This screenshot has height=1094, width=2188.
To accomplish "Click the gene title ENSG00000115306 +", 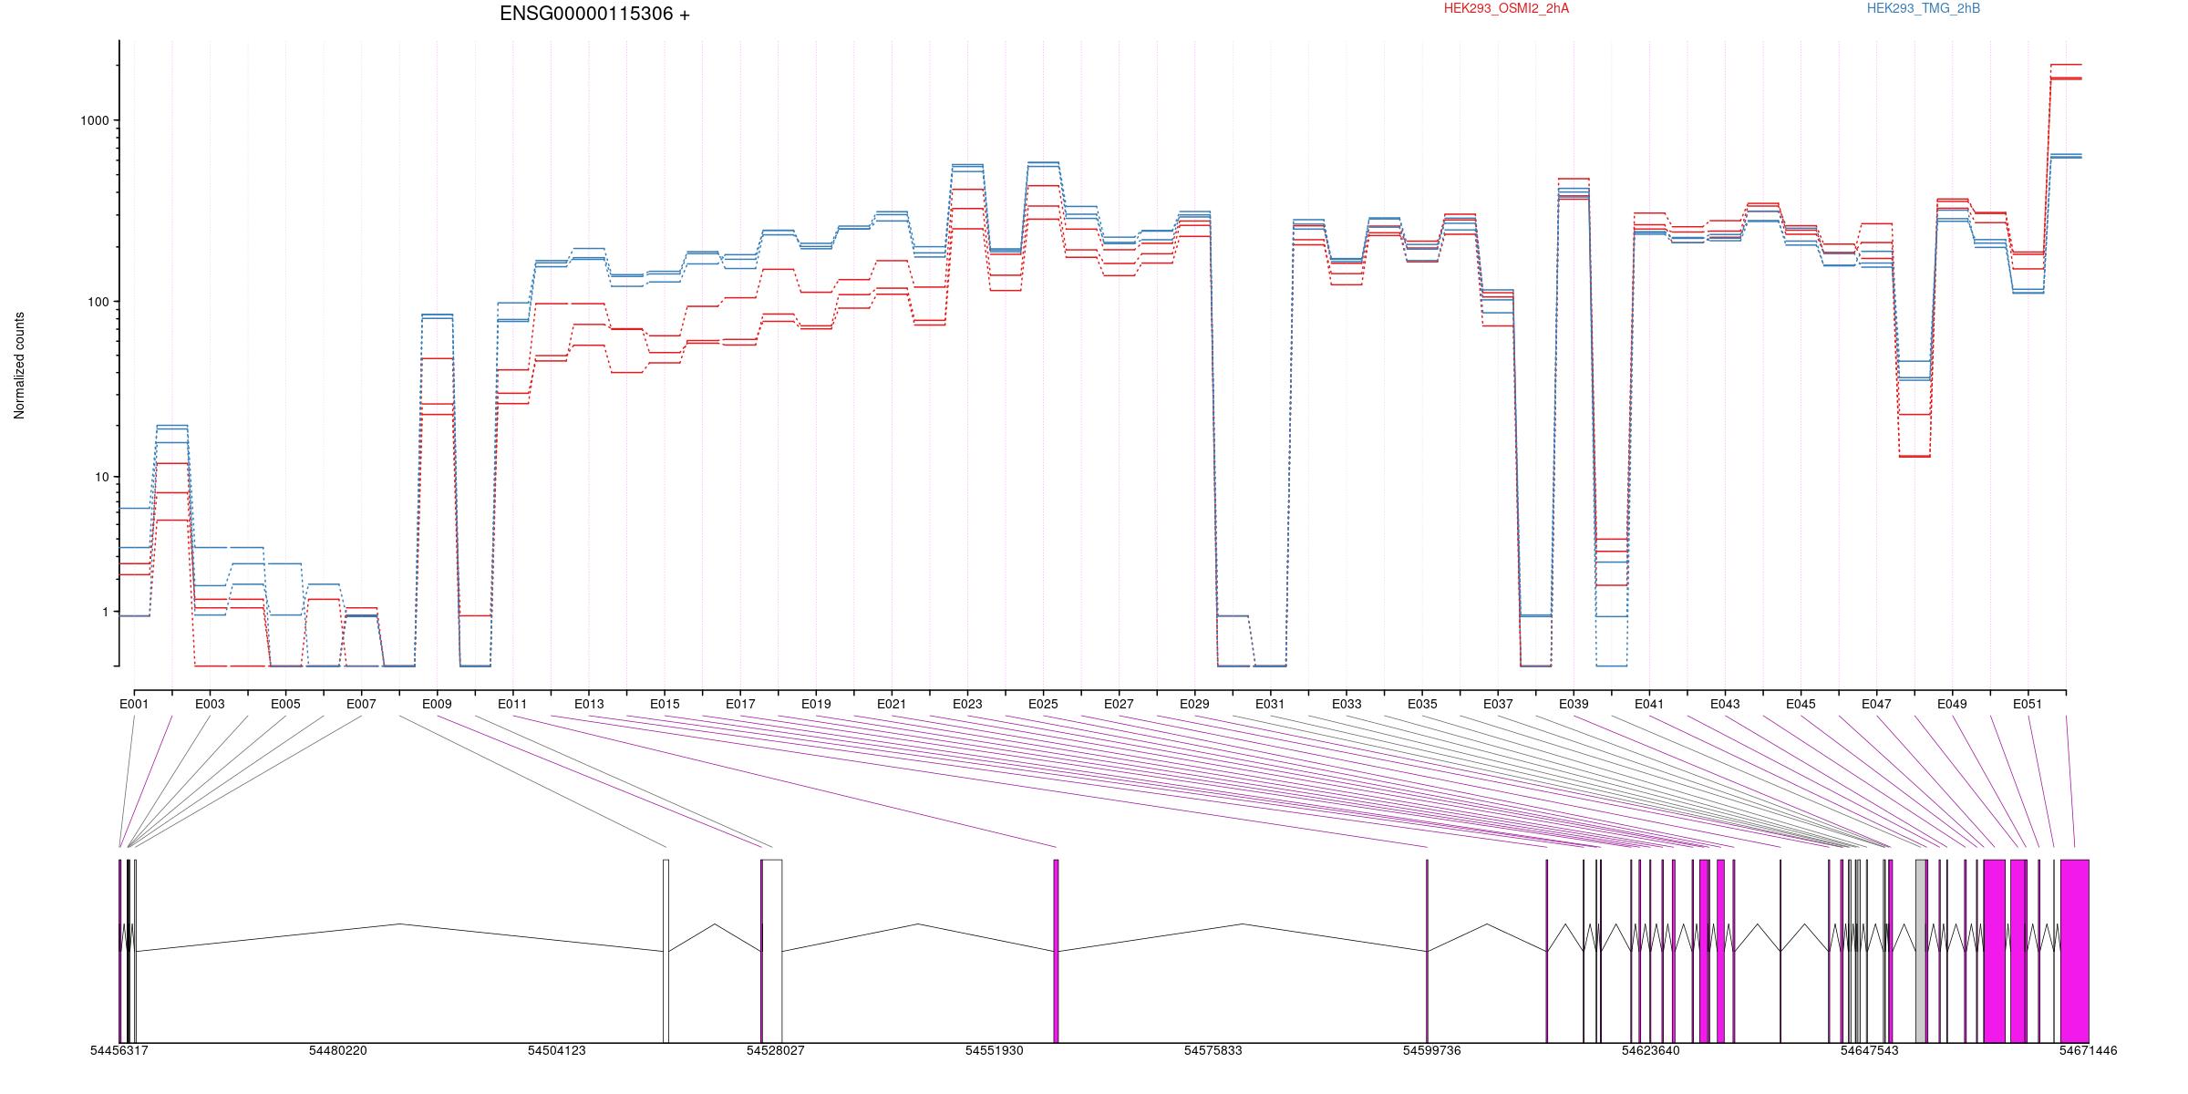I will point(594,14).
